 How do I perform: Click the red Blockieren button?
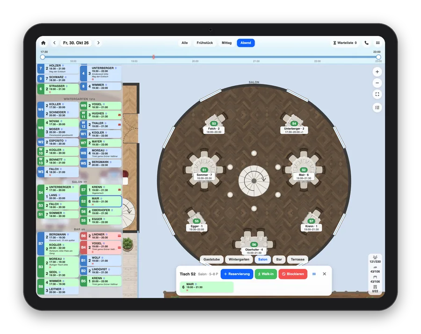pyautogui.click(x=293, y=274)
